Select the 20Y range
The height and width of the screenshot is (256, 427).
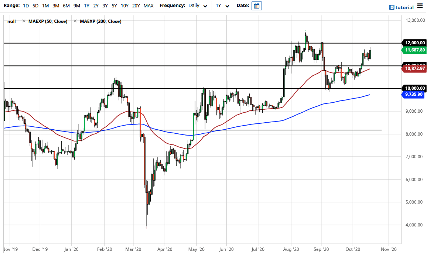click(x=136, y=6)
